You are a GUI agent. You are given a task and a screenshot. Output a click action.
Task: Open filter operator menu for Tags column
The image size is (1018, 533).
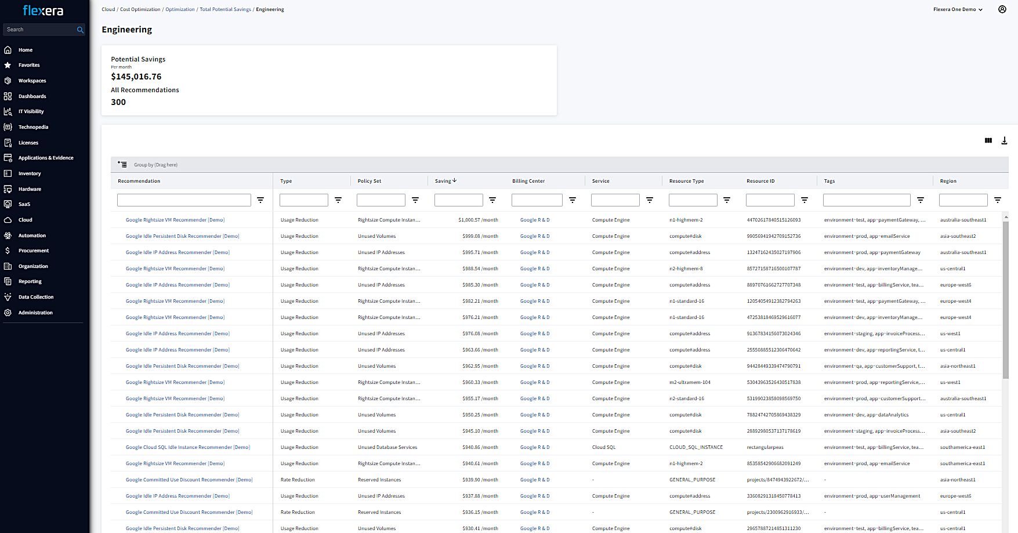tap(920, 200)
